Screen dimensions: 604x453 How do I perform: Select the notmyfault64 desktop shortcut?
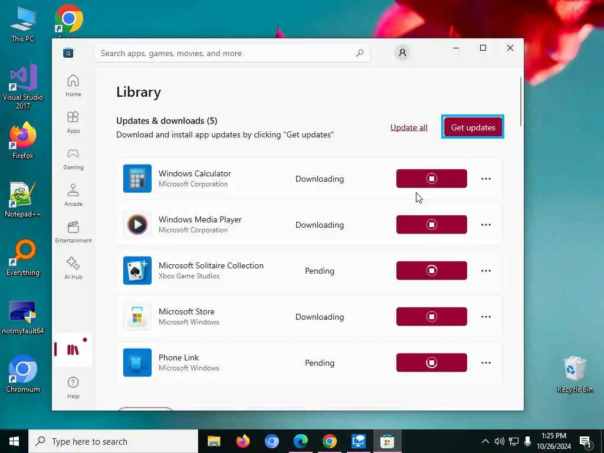click(x=23, y=317)
